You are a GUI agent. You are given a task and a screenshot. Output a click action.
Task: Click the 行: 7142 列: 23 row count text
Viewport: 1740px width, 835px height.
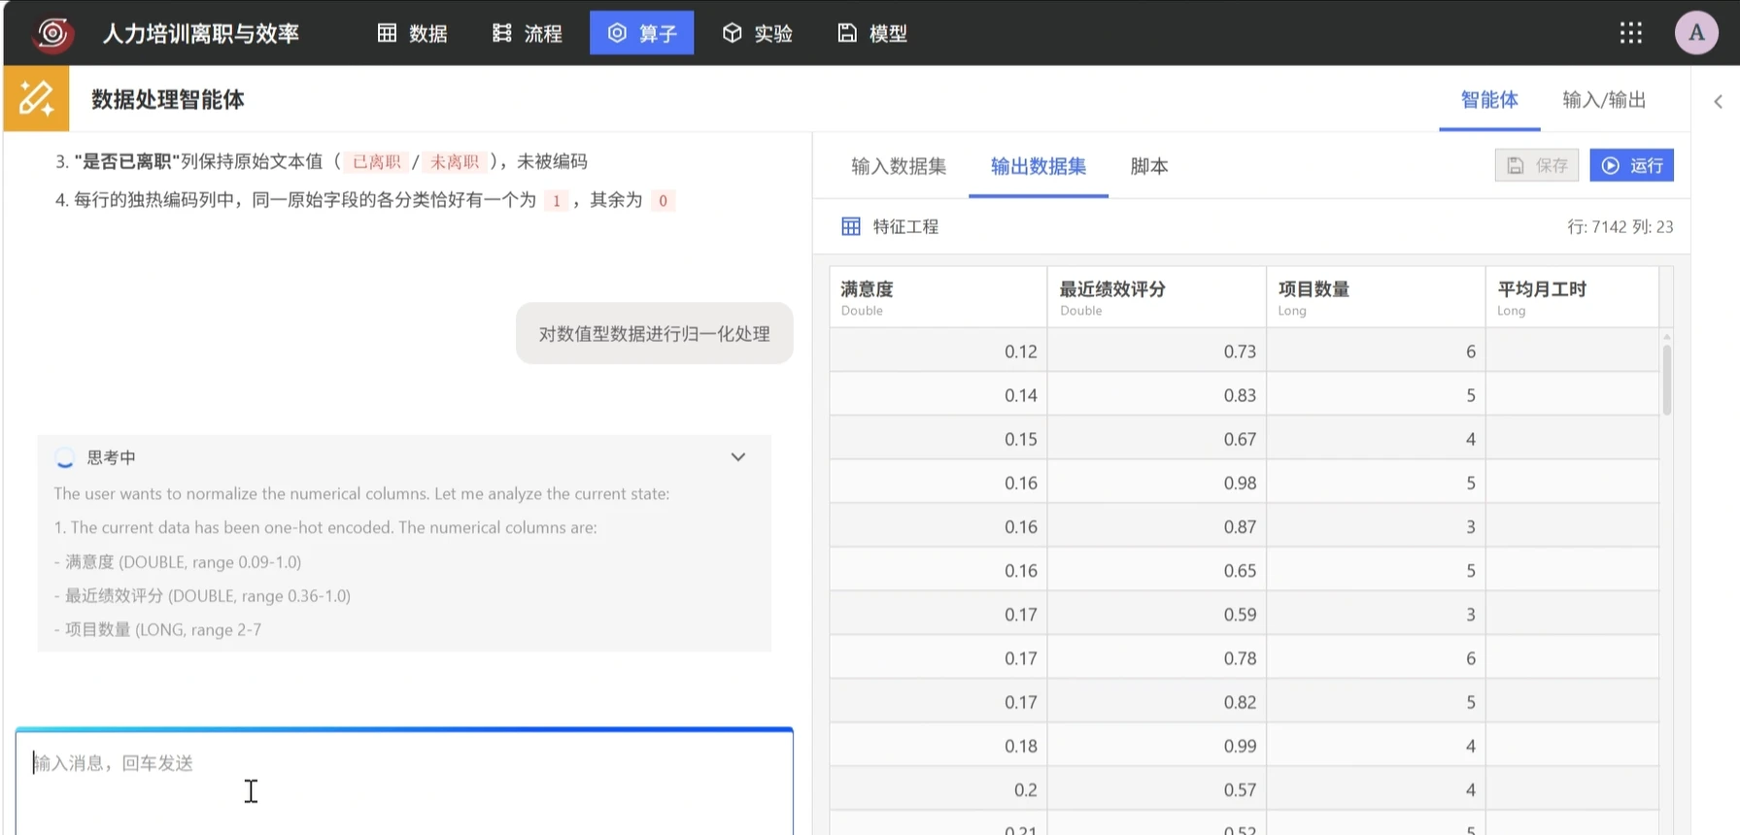click(1620, 226)
